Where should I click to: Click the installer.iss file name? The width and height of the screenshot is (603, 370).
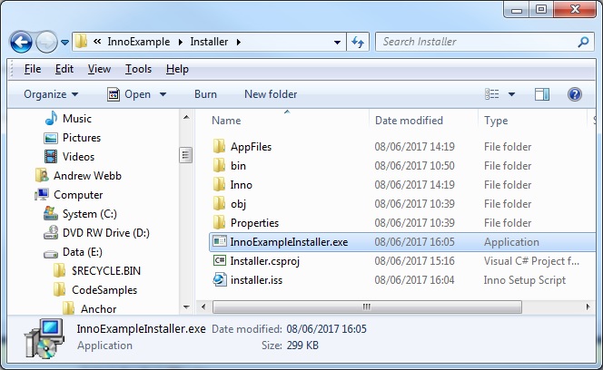coord(256,280)
